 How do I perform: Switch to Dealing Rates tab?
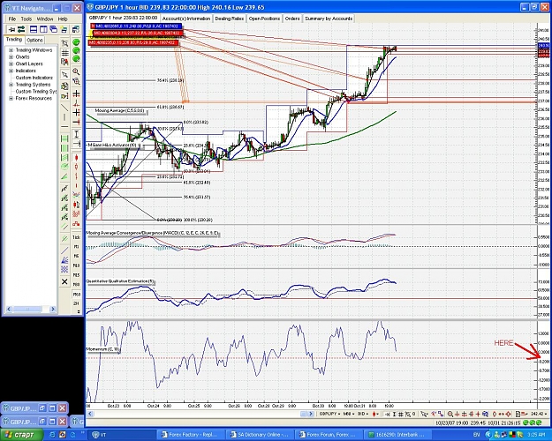[229, 19]
